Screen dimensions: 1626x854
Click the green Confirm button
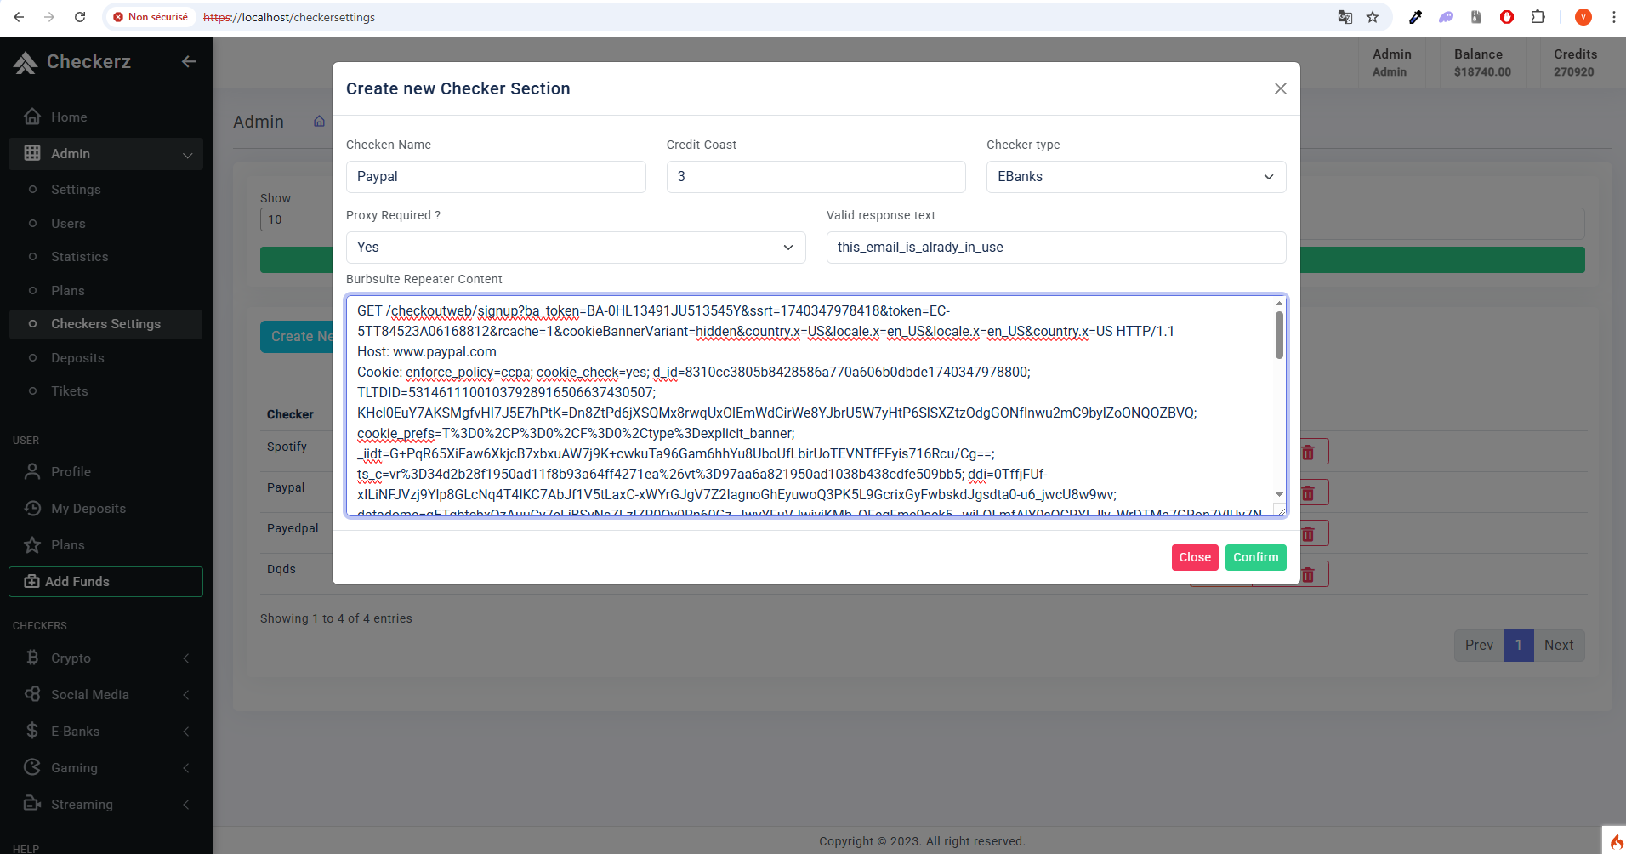click(x=1256, y=557)
